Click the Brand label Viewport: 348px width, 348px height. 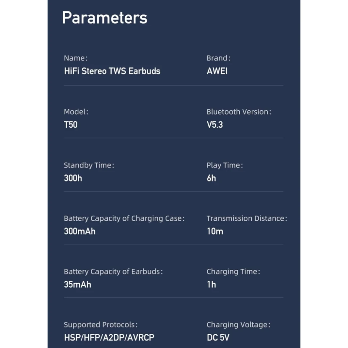(218, 58)
